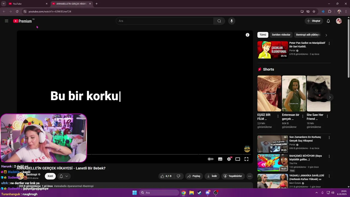Viewport: 350px width, 197px height.
Task: Open Enteresan bir gerçek short
Action: pos(294,94)
